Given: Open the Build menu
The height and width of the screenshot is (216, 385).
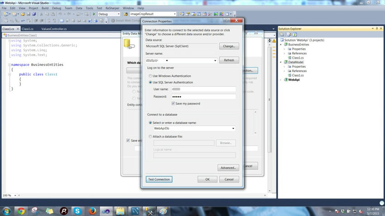Looking at the screenshot, I should click(45, 8).
